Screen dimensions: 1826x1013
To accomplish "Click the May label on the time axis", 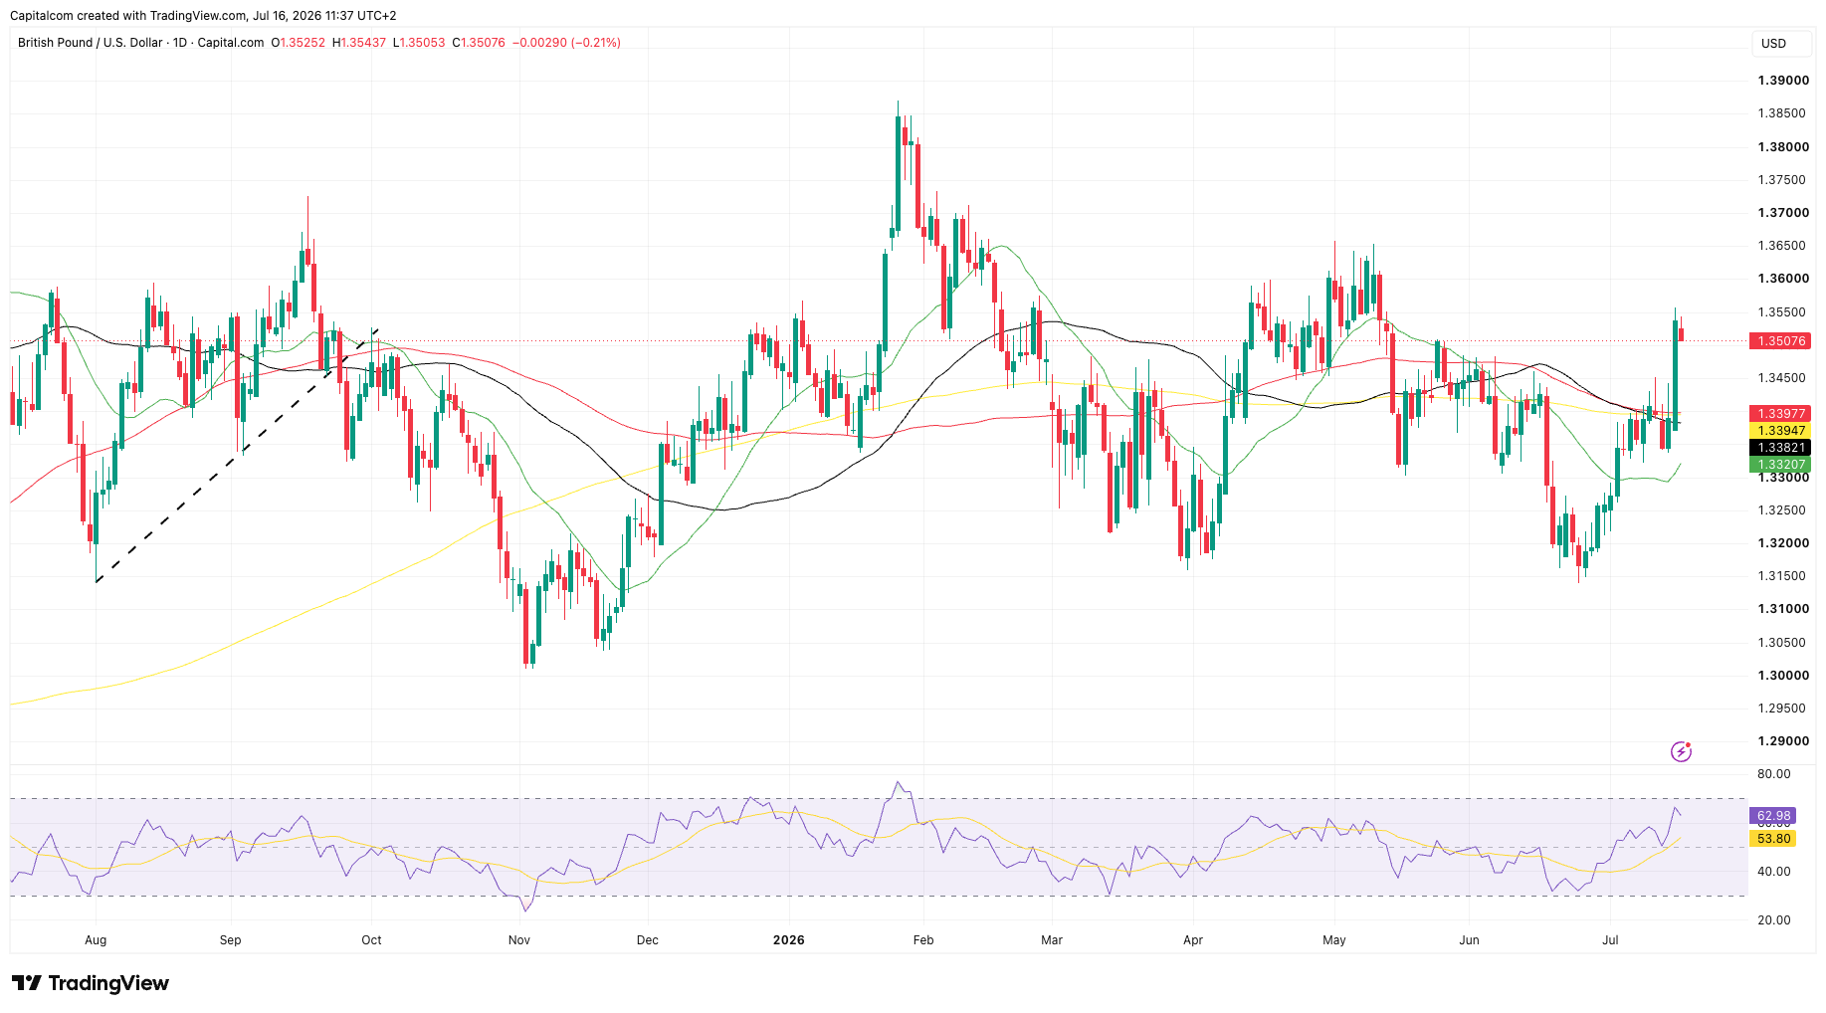I will 1333,939.
